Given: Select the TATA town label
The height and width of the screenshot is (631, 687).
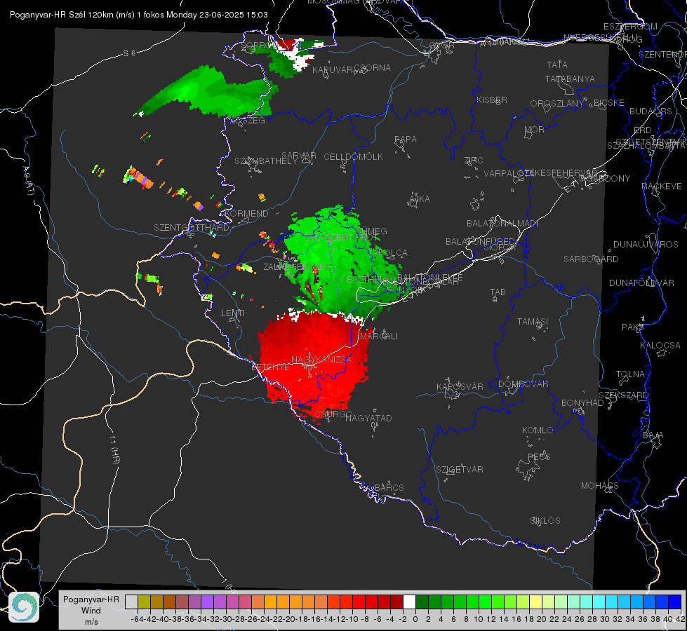Looking at the screenshot, I should tap(557, 65).
